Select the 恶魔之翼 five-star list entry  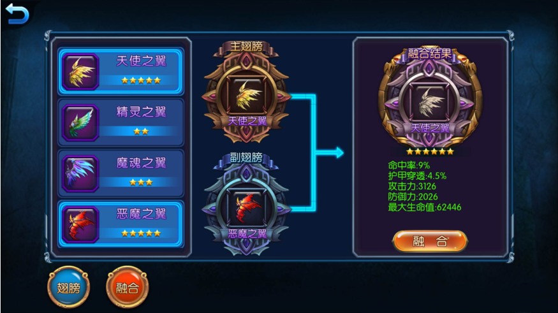(x=121, y=224)
